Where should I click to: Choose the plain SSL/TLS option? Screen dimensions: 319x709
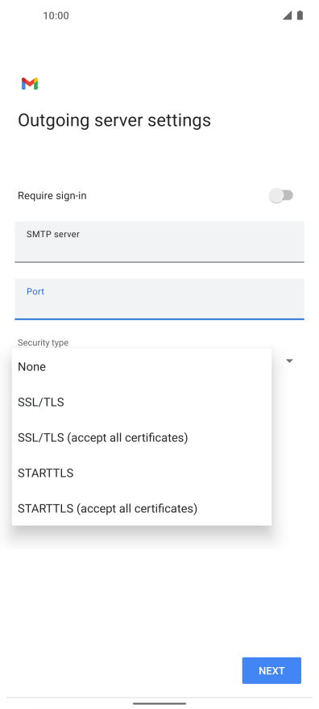(x=142, y=402)
